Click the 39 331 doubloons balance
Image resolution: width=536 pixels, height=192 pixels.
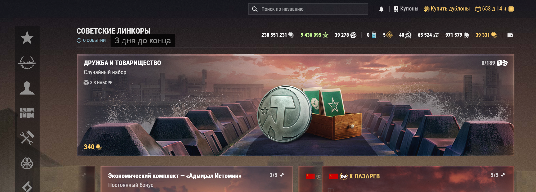(486, 35)
